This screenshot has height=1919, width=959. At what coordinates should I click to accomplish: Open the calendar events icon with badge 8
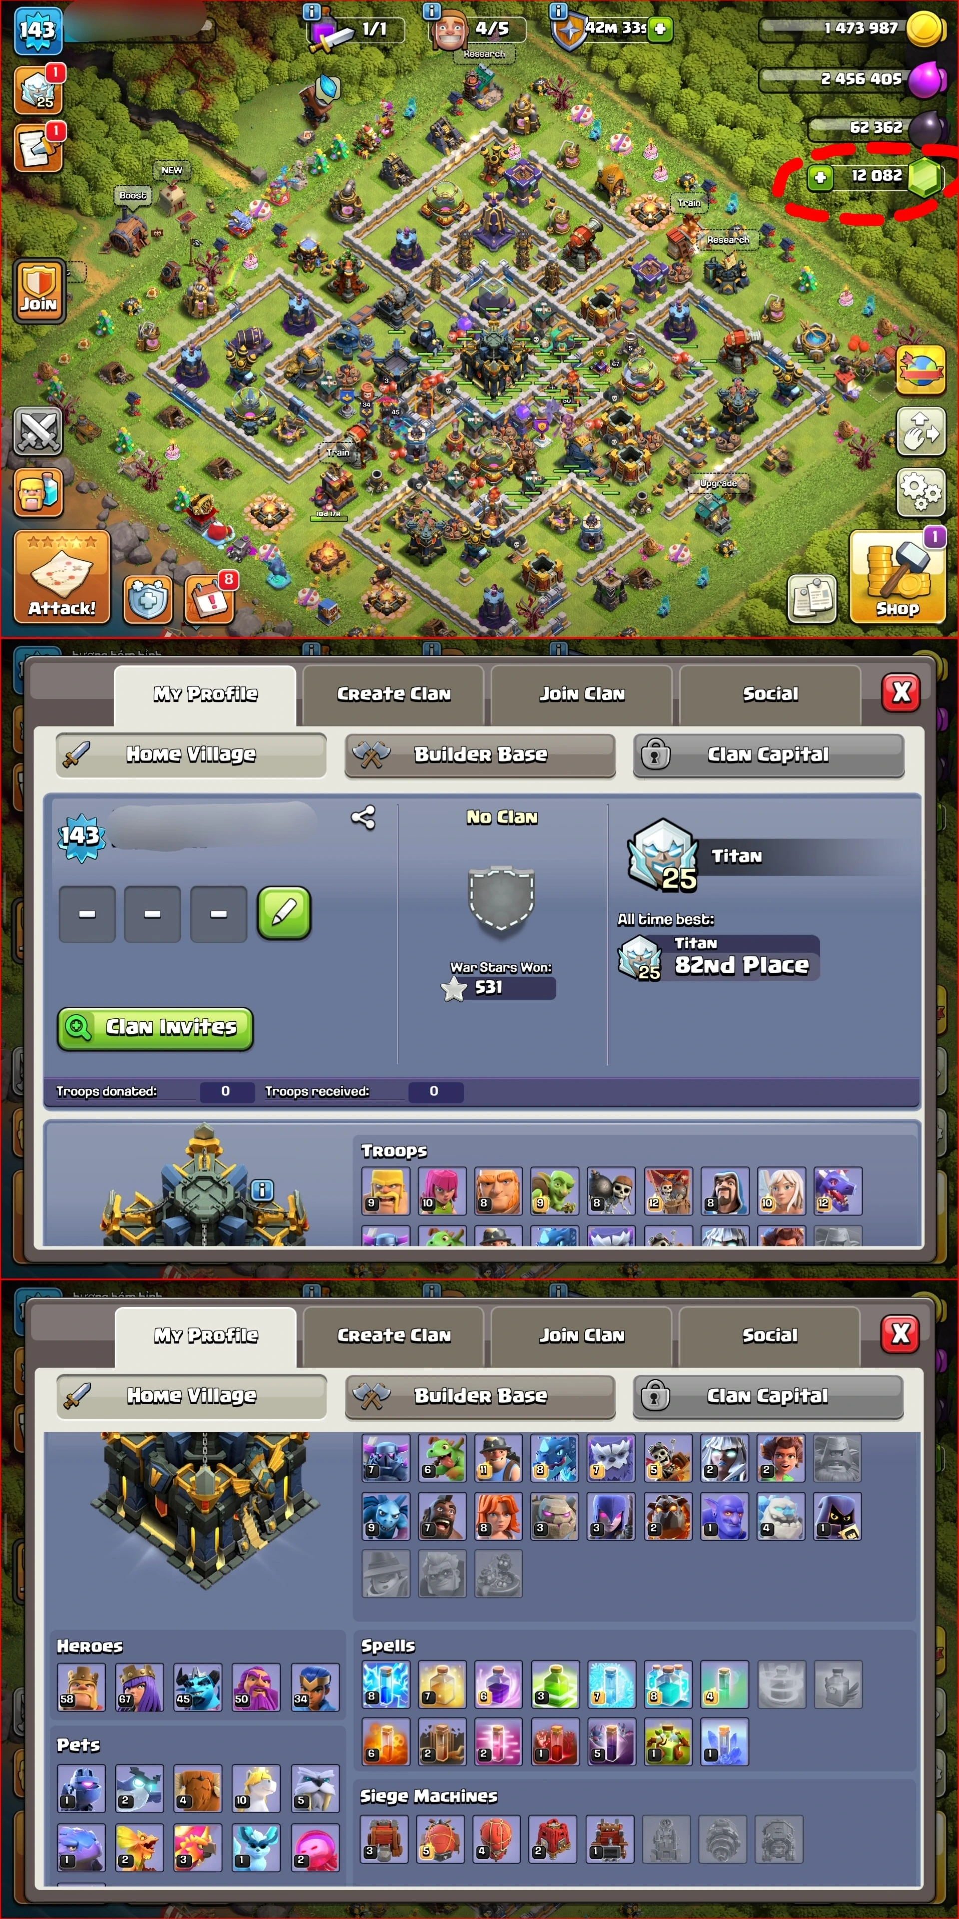pyautogui.click(x=209, y=599)
